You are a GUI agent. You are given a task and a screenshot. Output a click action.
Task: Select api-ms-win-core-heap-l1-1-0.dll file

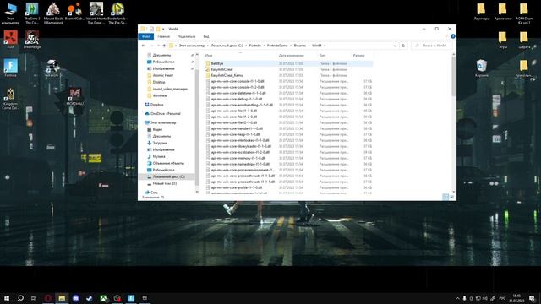(235, 134)
